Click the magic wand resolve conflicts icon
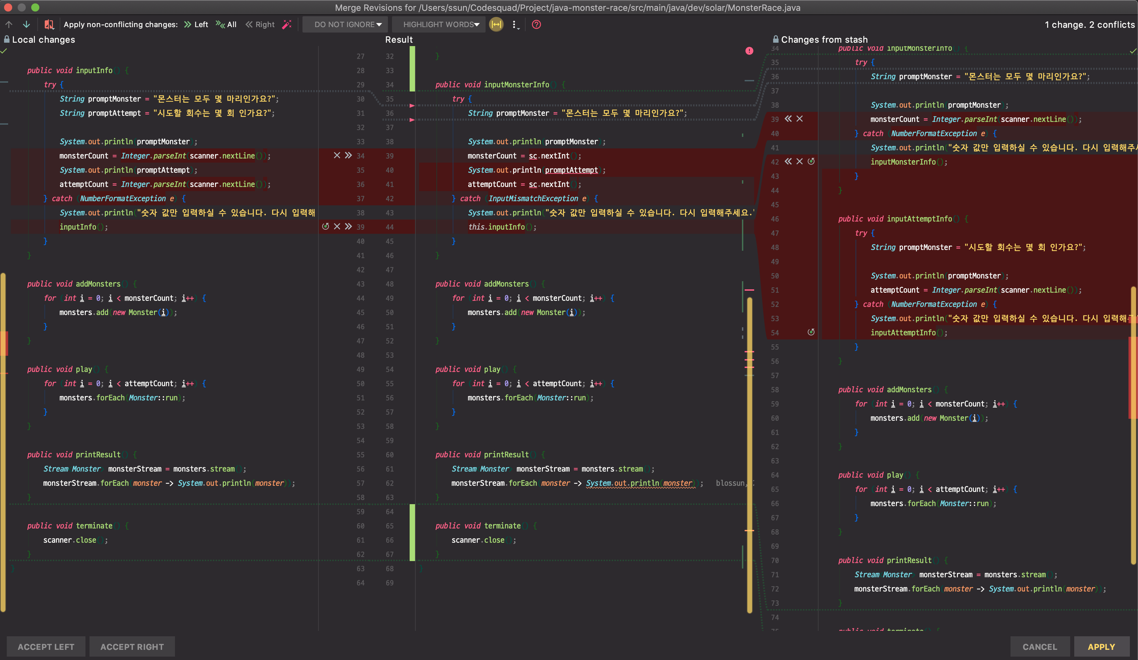Viewport: 1138px width, 660px height. pyautogui.click(x=287, y=24)
